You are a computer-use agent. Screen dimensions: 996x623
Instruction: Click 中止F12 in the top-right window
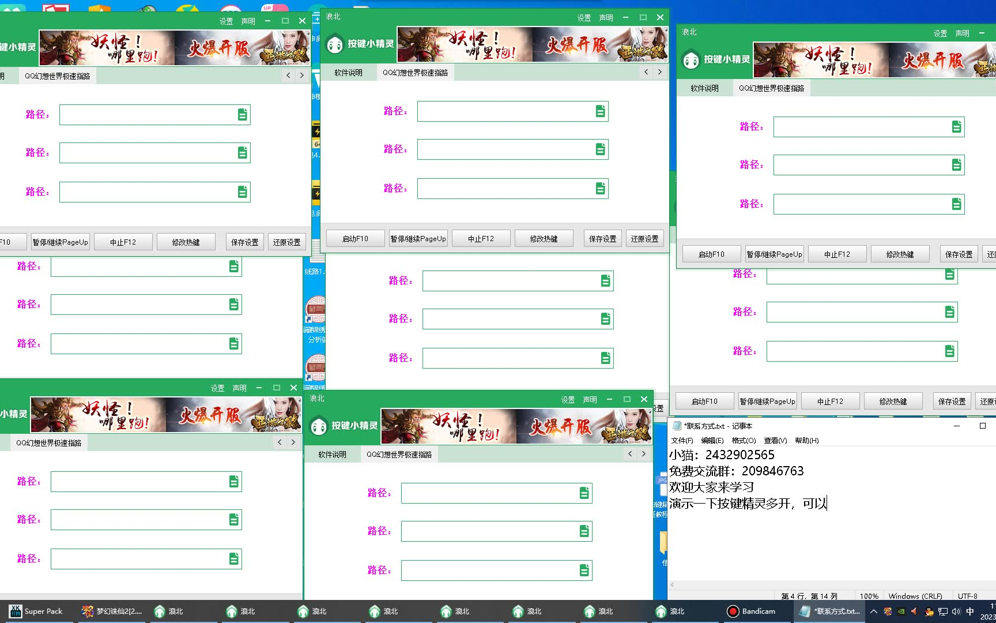[837, 254]
